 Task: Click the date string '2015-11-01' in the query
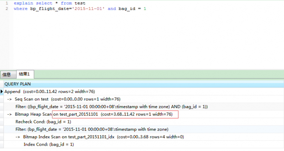88,8
